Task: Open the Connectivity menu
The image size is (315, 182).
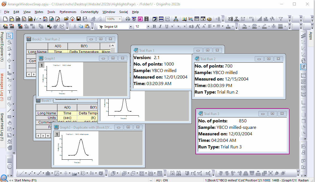Action: [x=89, y=12]
